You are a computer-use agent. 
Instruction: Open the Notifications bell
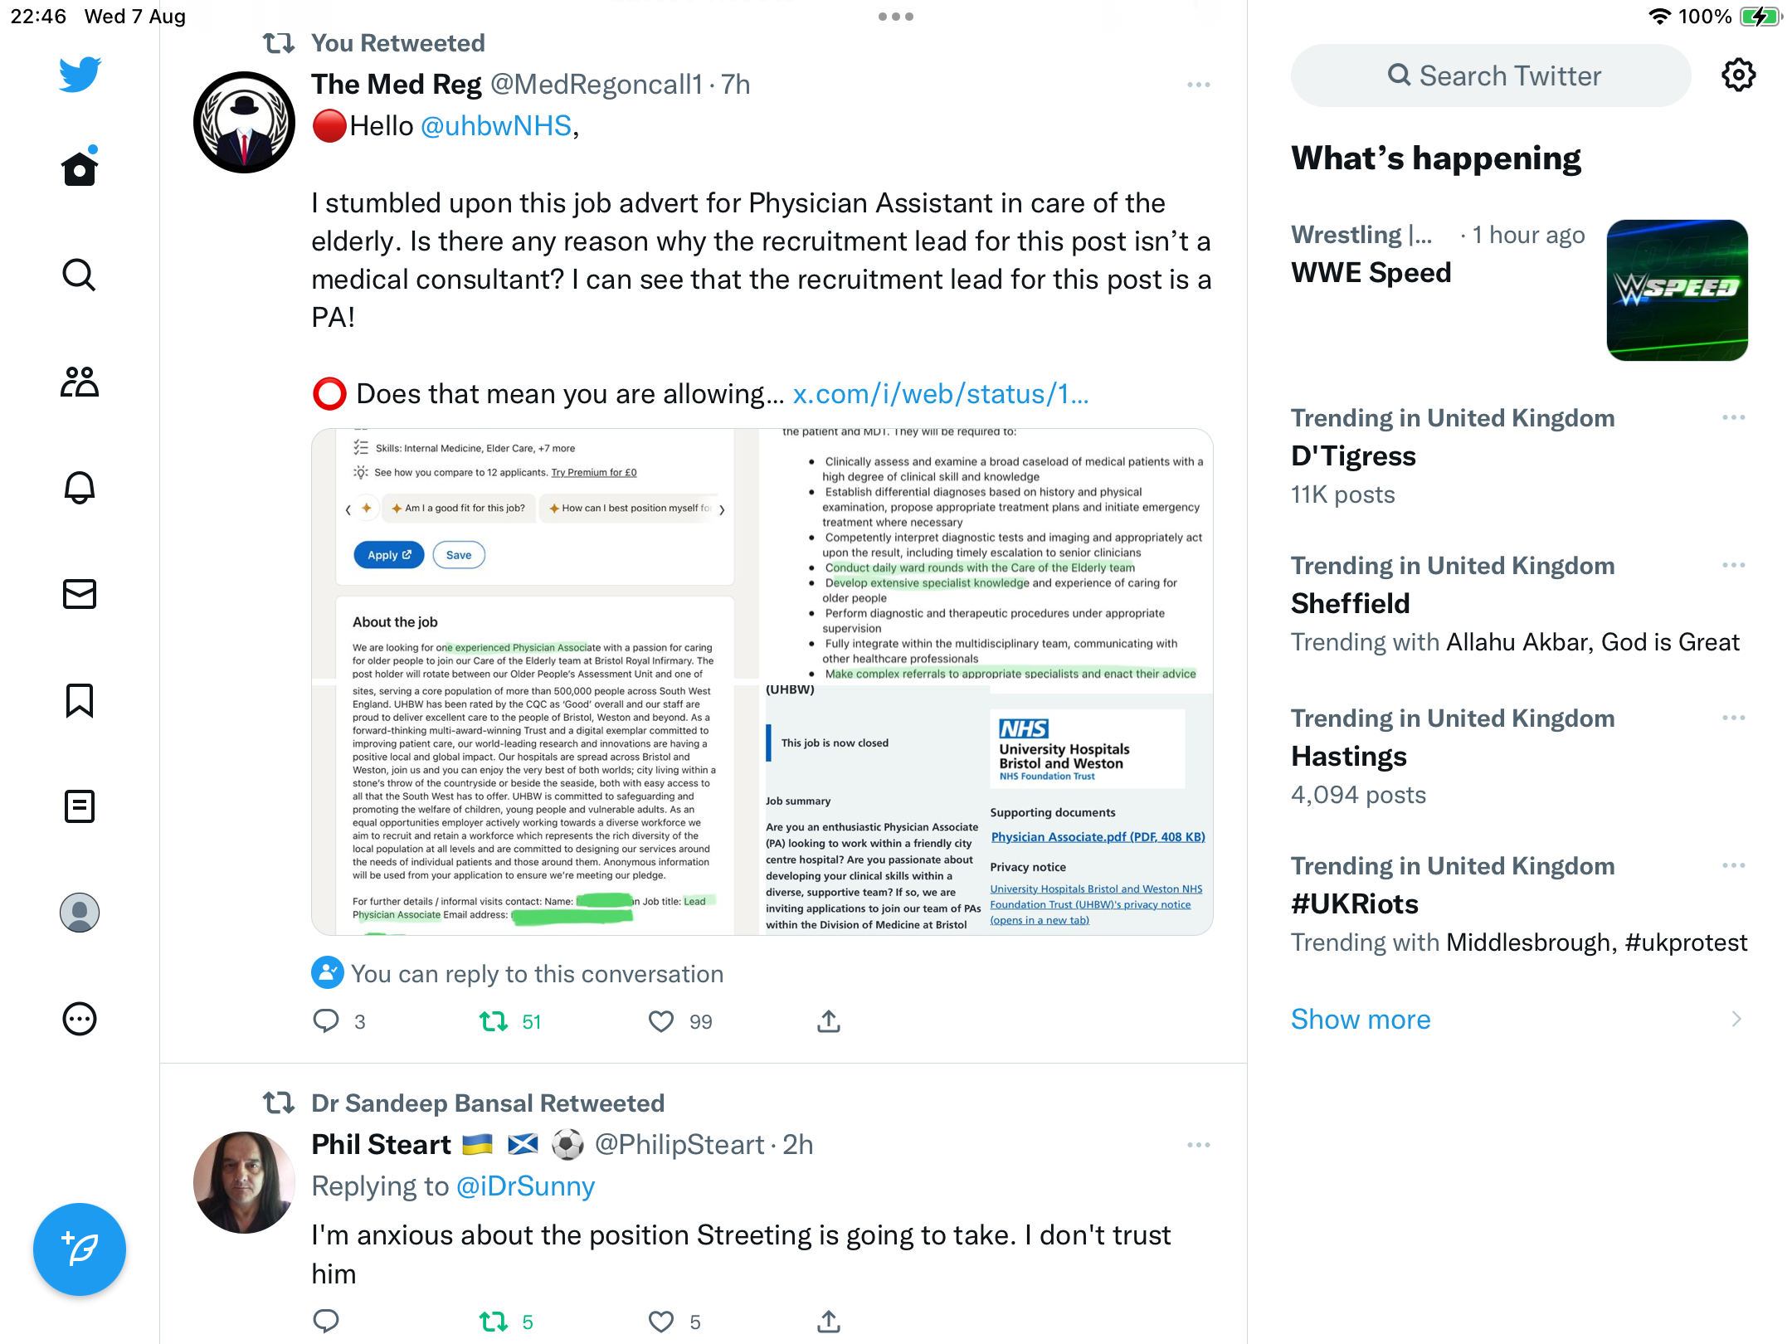(x=80, y=488)
